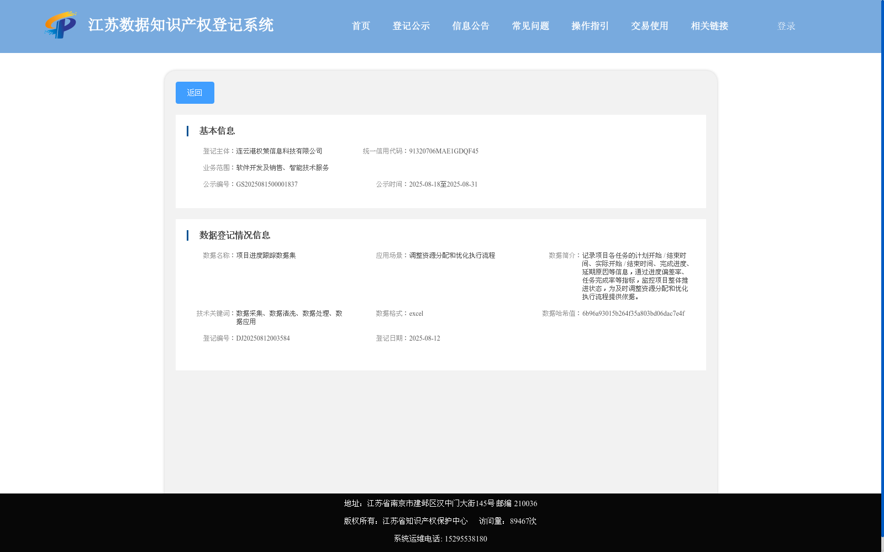
Task: Open the 交易使用 menu item
Action: pyautogui.click(x=650, y=26)
